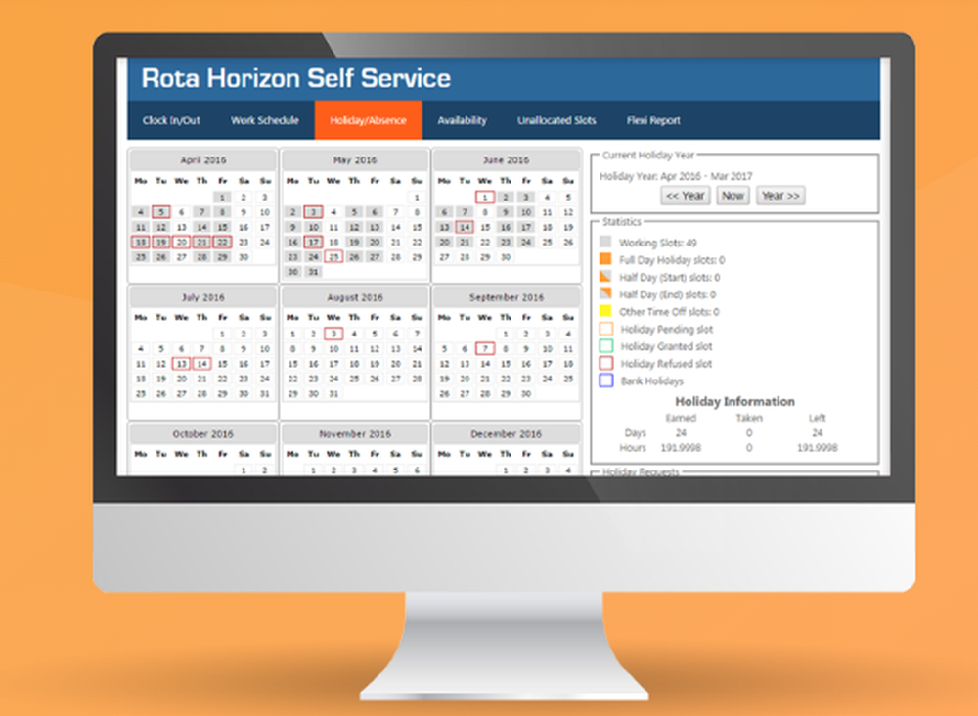This screenshot has height=716, width=978.
Task: Select May 25 in May 2016 calendar
Action: 333,257
